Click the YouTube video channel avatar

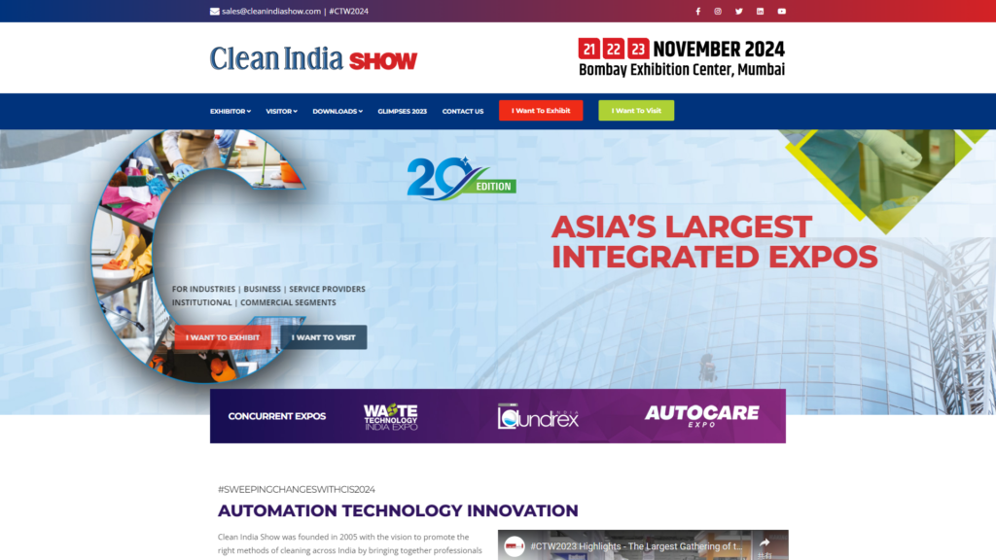pos(514,546)
